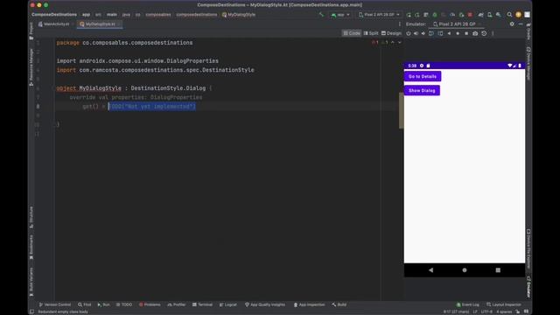Select the MyDialogStyle.kt editor tab
Viewport: 560px width, 315px height.
point(100,24)
